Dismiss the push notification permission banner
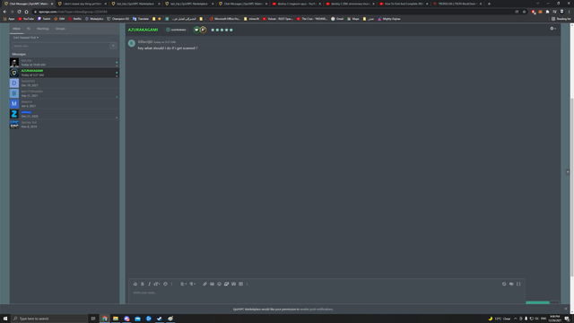 [566, 309]
